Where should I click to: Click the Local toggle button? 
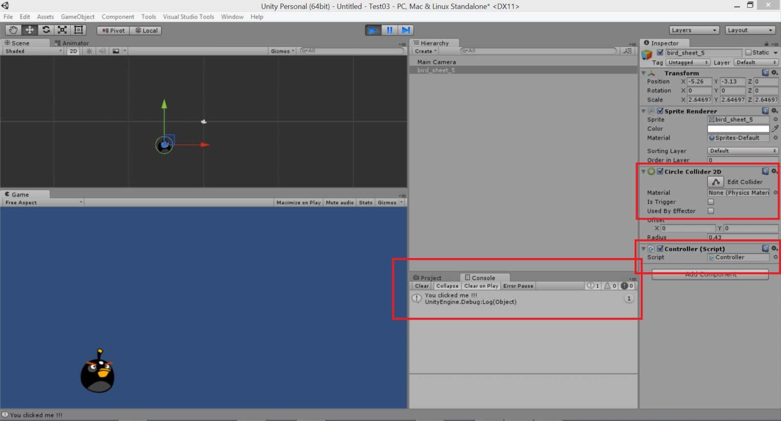pyautogui.click(x=146, y=30)
